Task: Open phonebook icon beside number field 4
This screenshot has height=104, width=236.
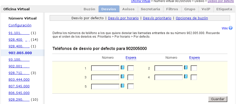Action: click(186, 77)
